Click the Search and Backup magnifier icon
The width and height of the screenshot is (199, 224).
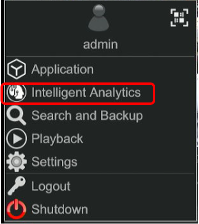point(16,115)
